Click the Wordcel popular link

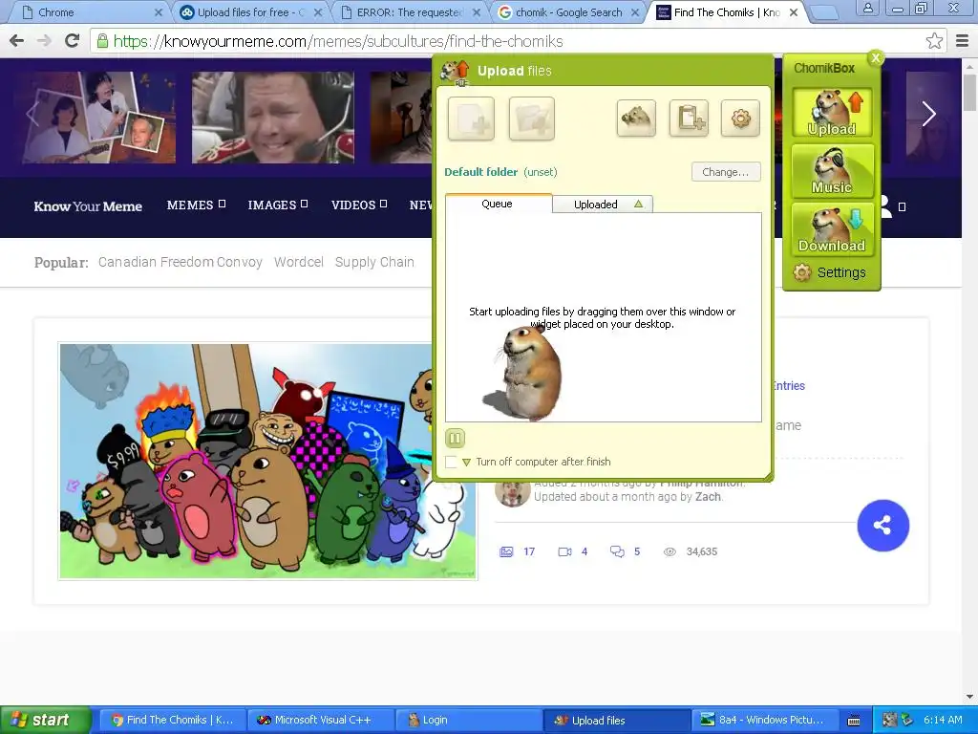pos(299,262)
